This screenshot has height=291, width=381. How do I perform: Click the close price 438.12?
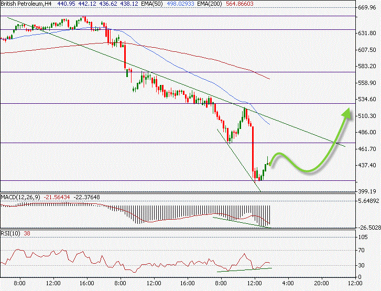pyautogui.click(x=129, y=4)
